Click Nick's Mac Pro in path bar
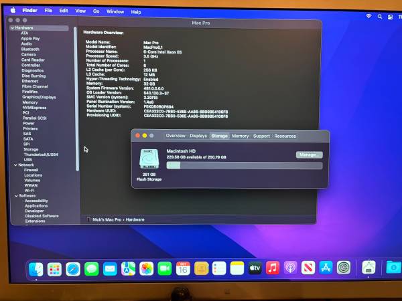402x301 pixels. (x=105, y=219)
